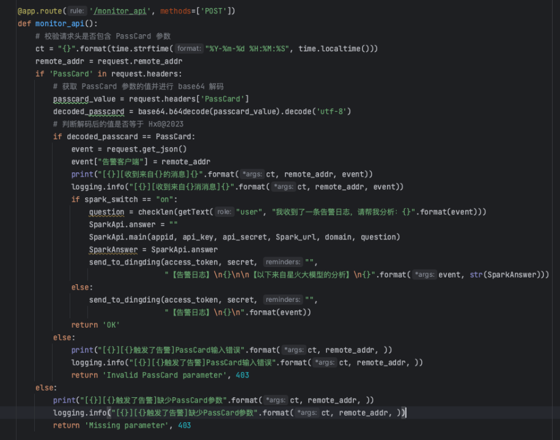
Task: Click request.get_json() call
Action: point(147,149)
